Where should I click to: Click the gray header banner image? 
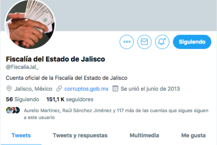pyautogui.click(x=136, y=15)
